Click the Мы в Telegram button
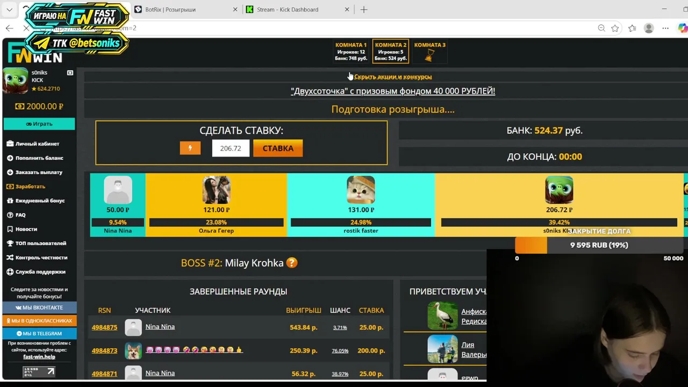The height and width of the screenshot is (387, 688). 39,333
